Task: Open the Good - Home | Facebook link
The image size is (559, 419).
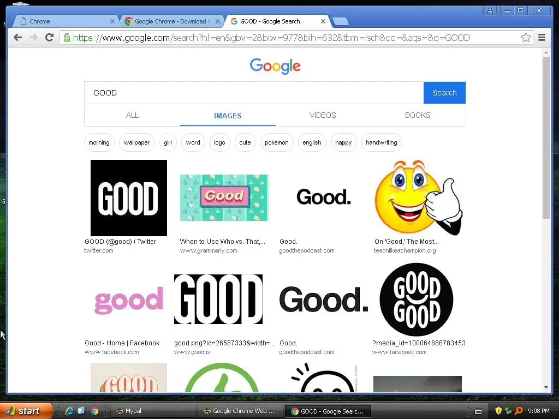Action: click(122, 343)
